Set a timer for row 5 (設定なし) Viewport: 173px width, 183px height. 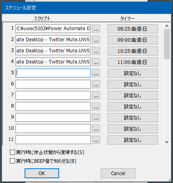133,73
